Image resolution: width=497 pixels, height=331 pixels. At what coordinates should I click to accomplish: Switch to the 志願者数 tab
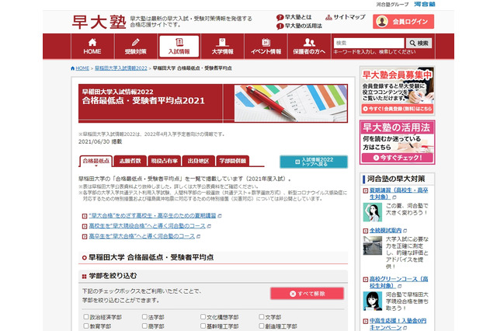click(x=130, y=161)
